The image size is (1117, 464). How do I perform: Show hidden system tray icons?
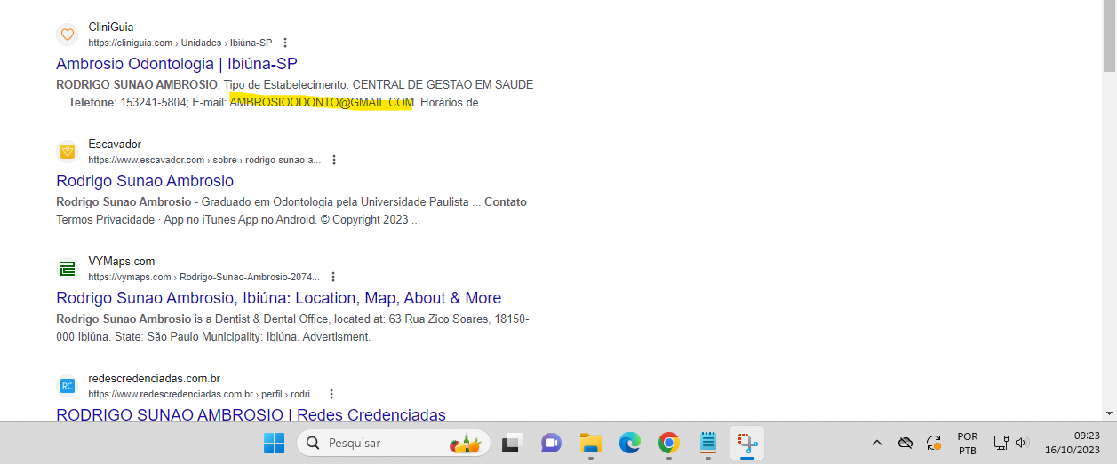[877, 443]
